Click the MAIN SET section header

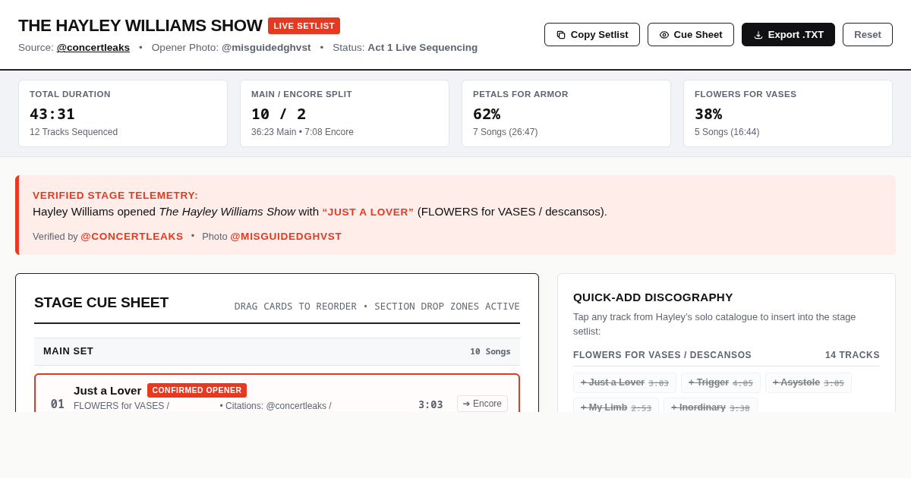tap(277, 351)
